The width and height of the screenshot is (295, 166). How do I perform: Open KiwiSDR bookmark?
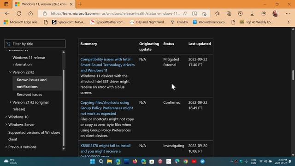pyautogui.click(x=180, y=22)
